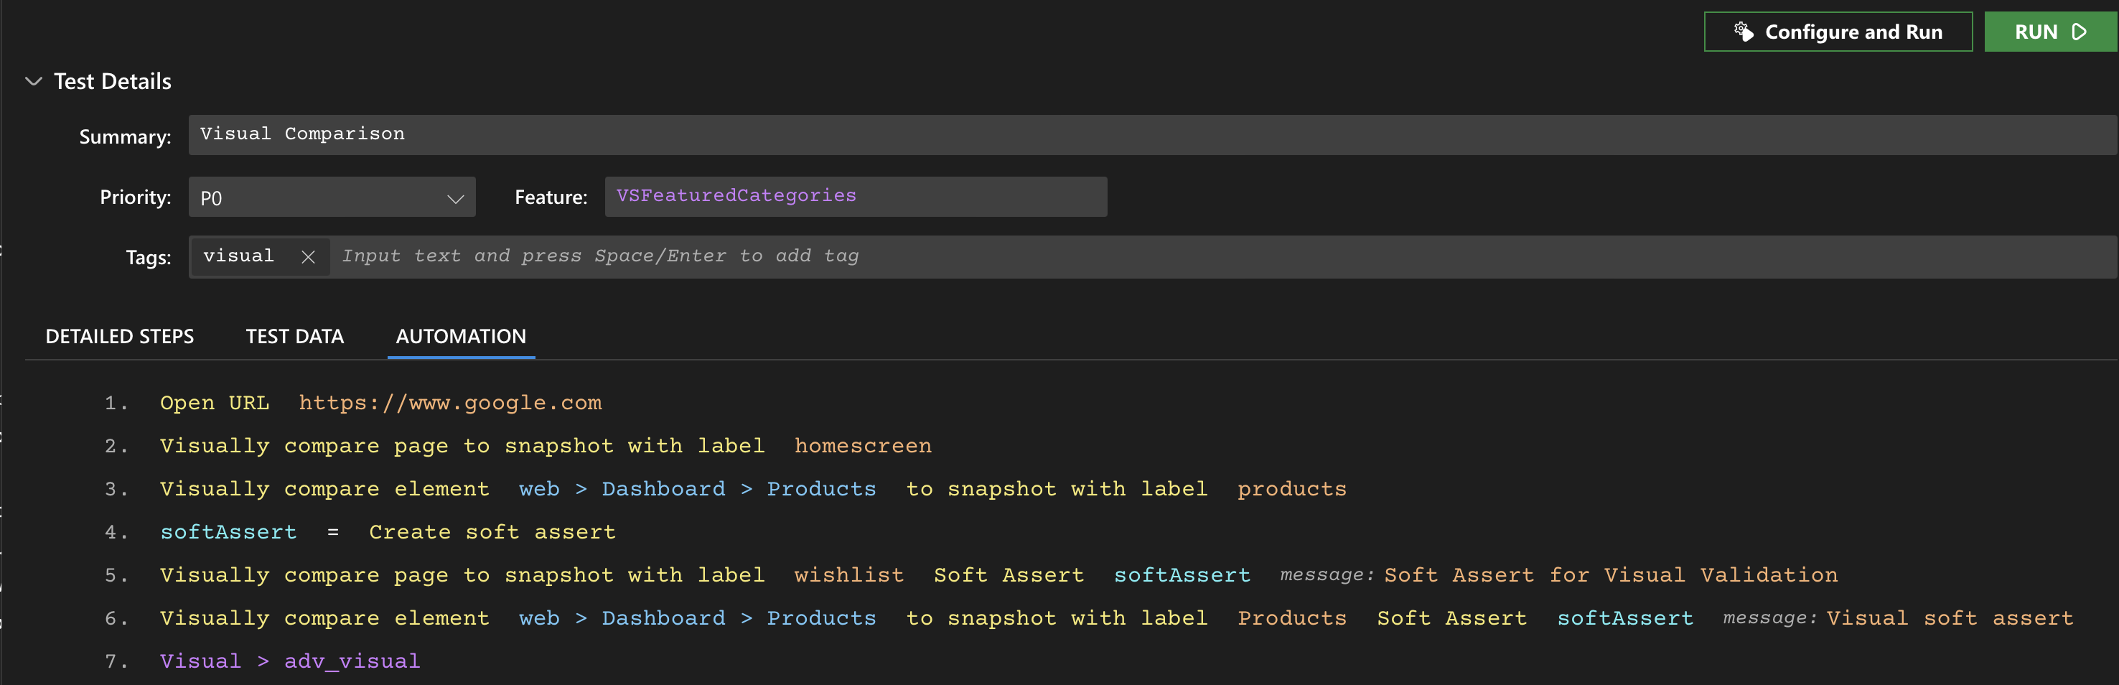Select the AUTOMATION tab
Image resolution: width=2119 pixels, height=685 pixels.
click(461, 336)
